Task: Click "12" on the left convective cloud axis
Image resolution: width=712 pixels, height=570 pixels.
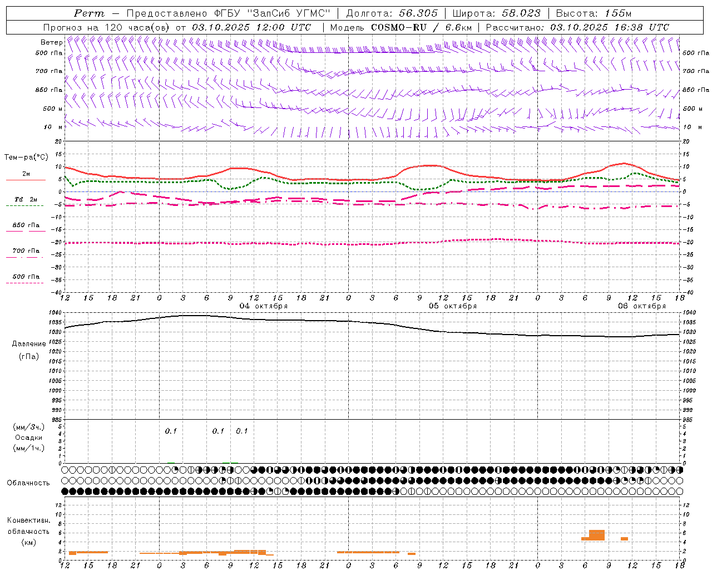Action: tap(59, 505)
